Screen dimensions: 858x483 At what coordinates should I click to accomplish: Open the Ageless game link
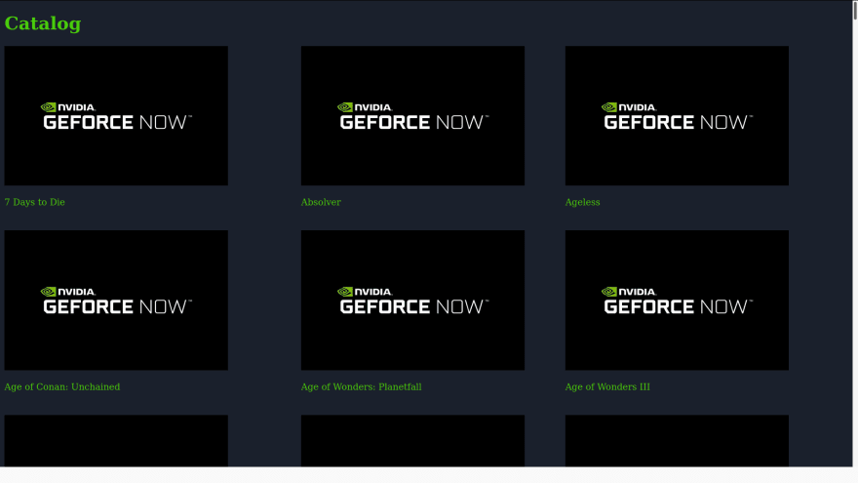pos(582,202)
